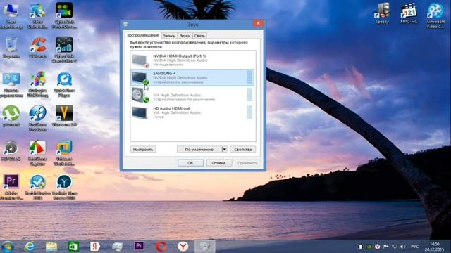Open Yandex Browser Y icon in taskbar
The height and width of the screenshot is (253, 451).
pos(183,247)
